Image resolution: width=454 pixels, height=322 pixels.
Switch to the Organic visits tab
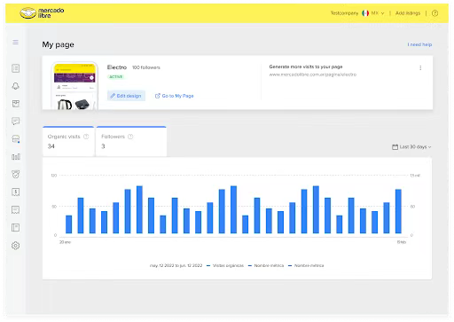pyautogui.click(x=68, y=141)
